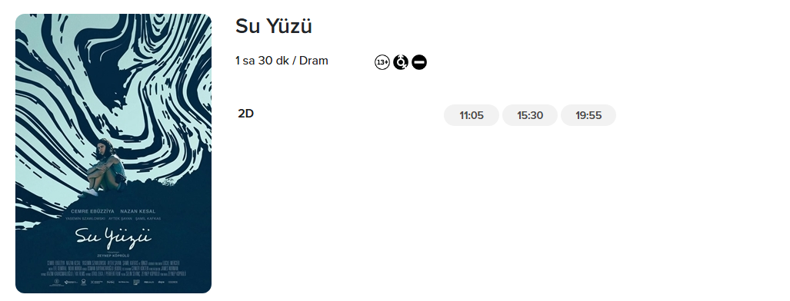Click the 13+ age rating icon
The height and width of the screenshot is (301, 790).
tap(382, 62)
